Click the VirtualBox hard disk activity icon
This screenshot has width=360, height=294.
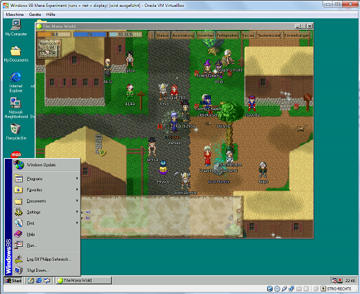point(270,288)
